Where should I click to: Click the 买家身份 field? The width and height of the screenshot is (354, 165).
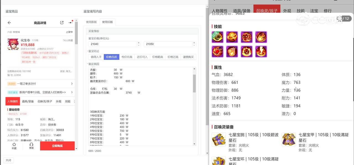[142, 31]
